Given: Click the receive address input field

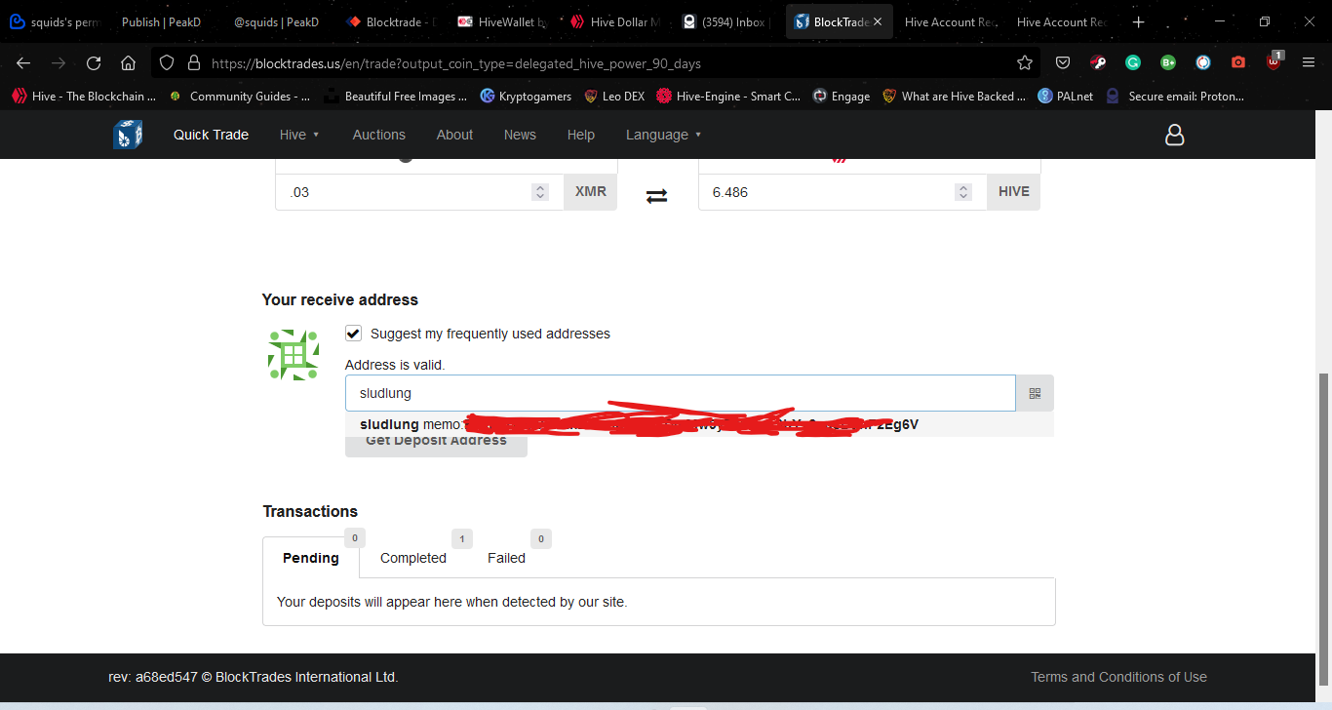Looking at the screenshot, I should pos(681,393).
